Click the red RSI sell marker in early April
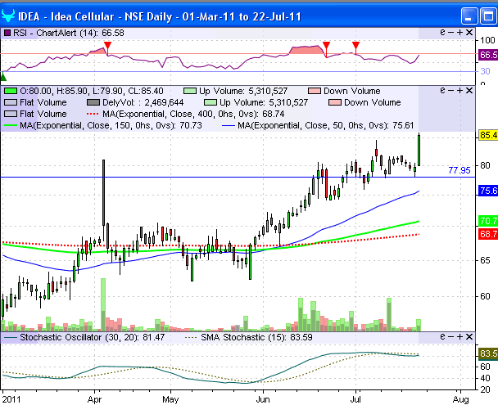This screenshot has height=405, width=498. coord(107,45)
